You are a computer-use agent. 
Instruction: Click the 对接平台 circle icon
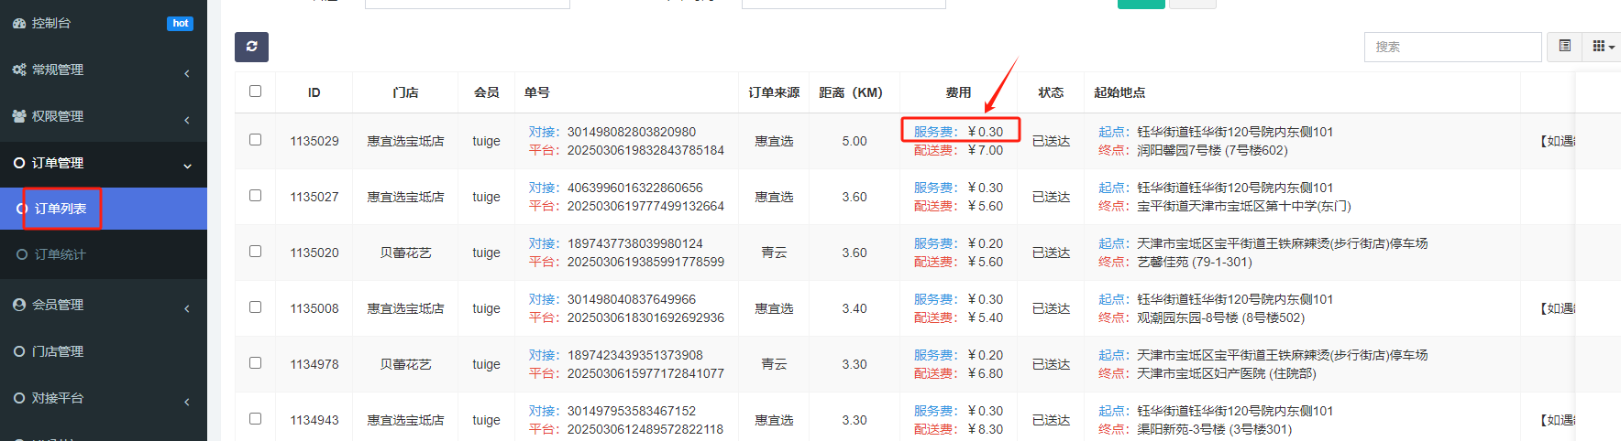point(19,398)
